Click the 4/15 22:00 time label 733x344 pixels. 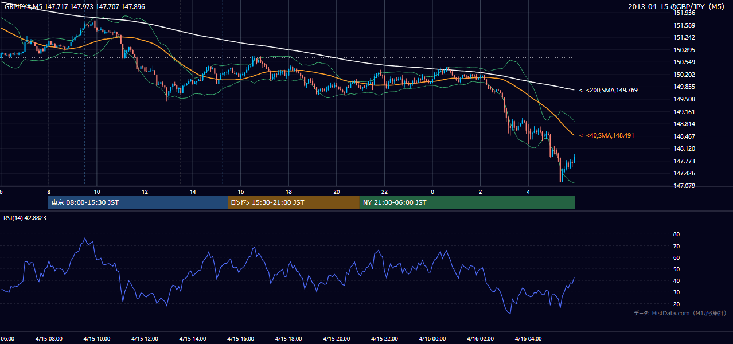pyautogui.click(x=384, y=339)
